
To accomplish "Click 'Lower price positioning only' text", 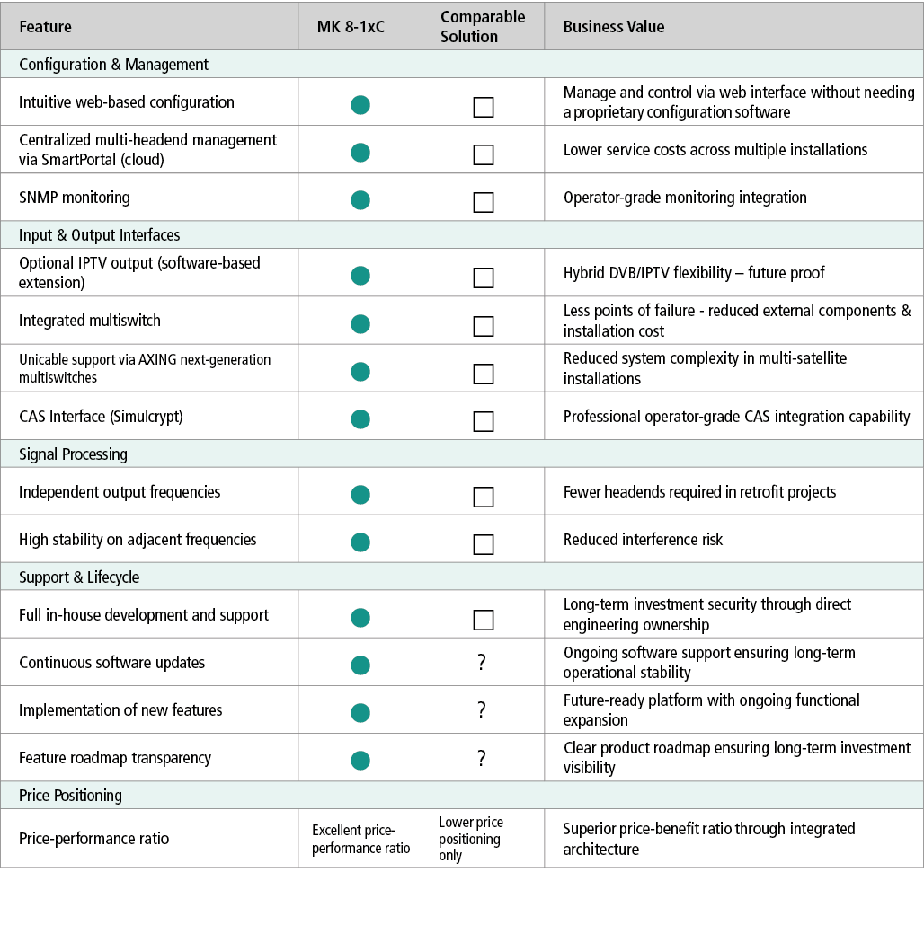I will [x=471, y=839].
